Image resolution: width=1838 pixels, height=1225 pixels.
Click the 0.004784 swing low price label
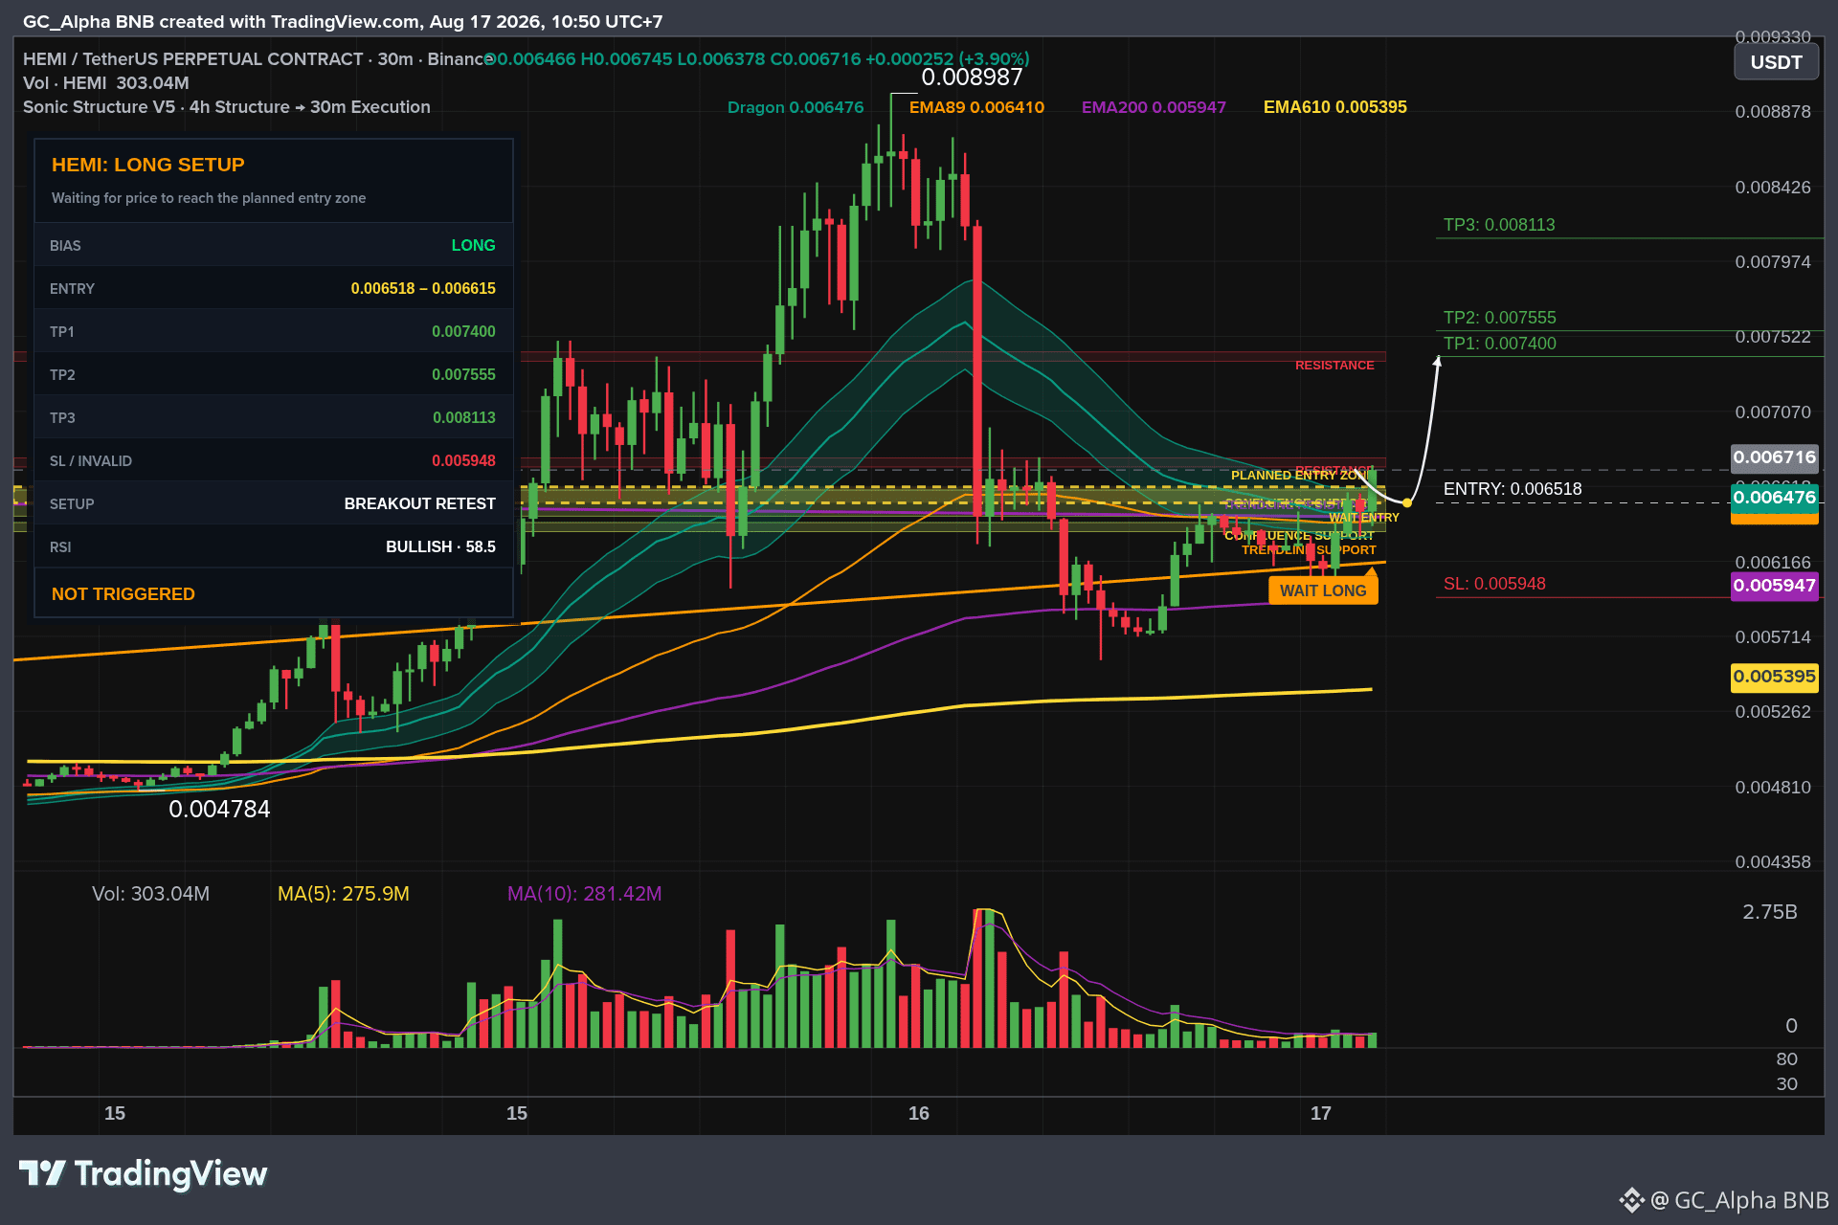(219, 810)
